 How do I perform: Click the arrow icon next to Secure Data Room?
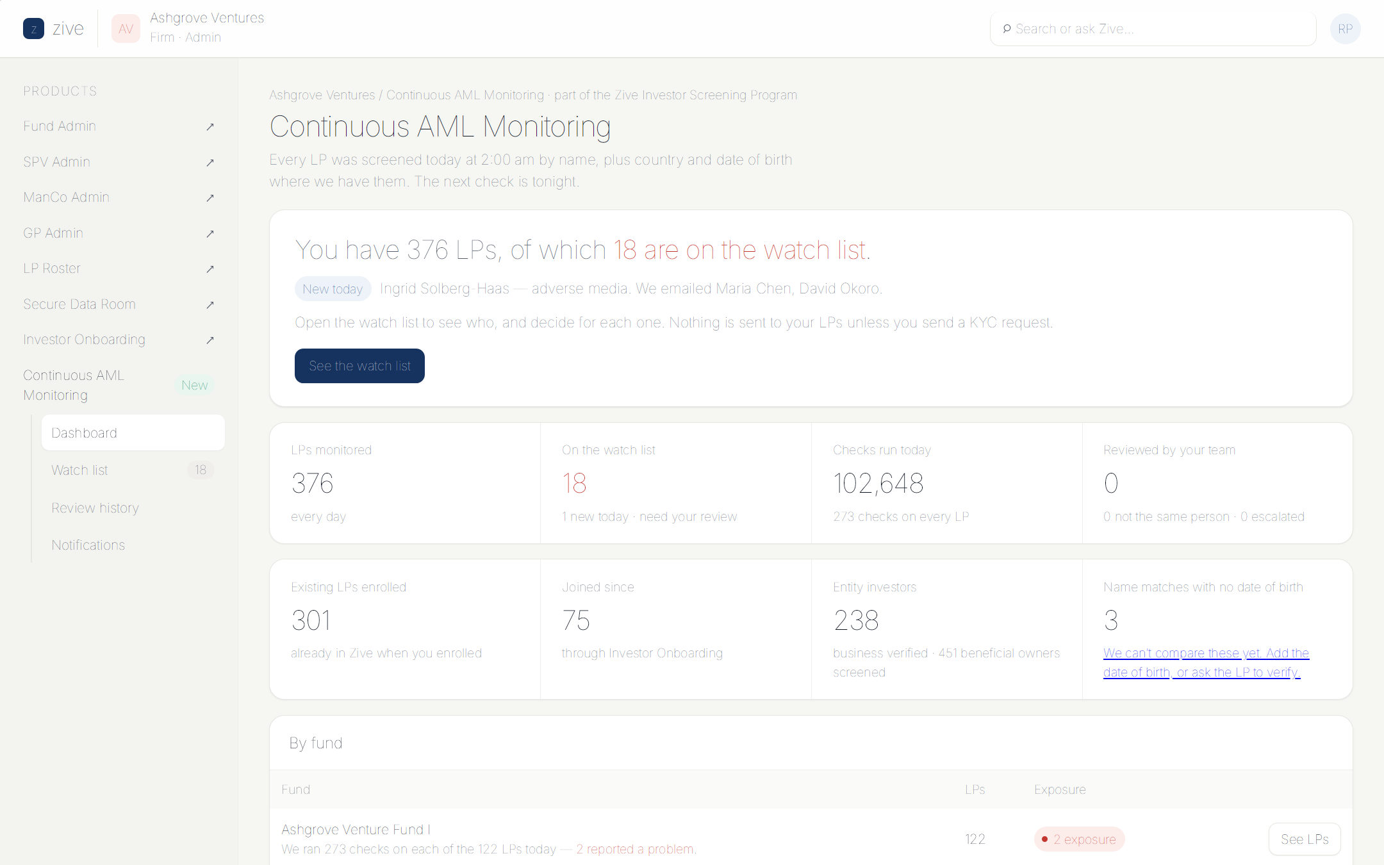click(x=210, y=305)
